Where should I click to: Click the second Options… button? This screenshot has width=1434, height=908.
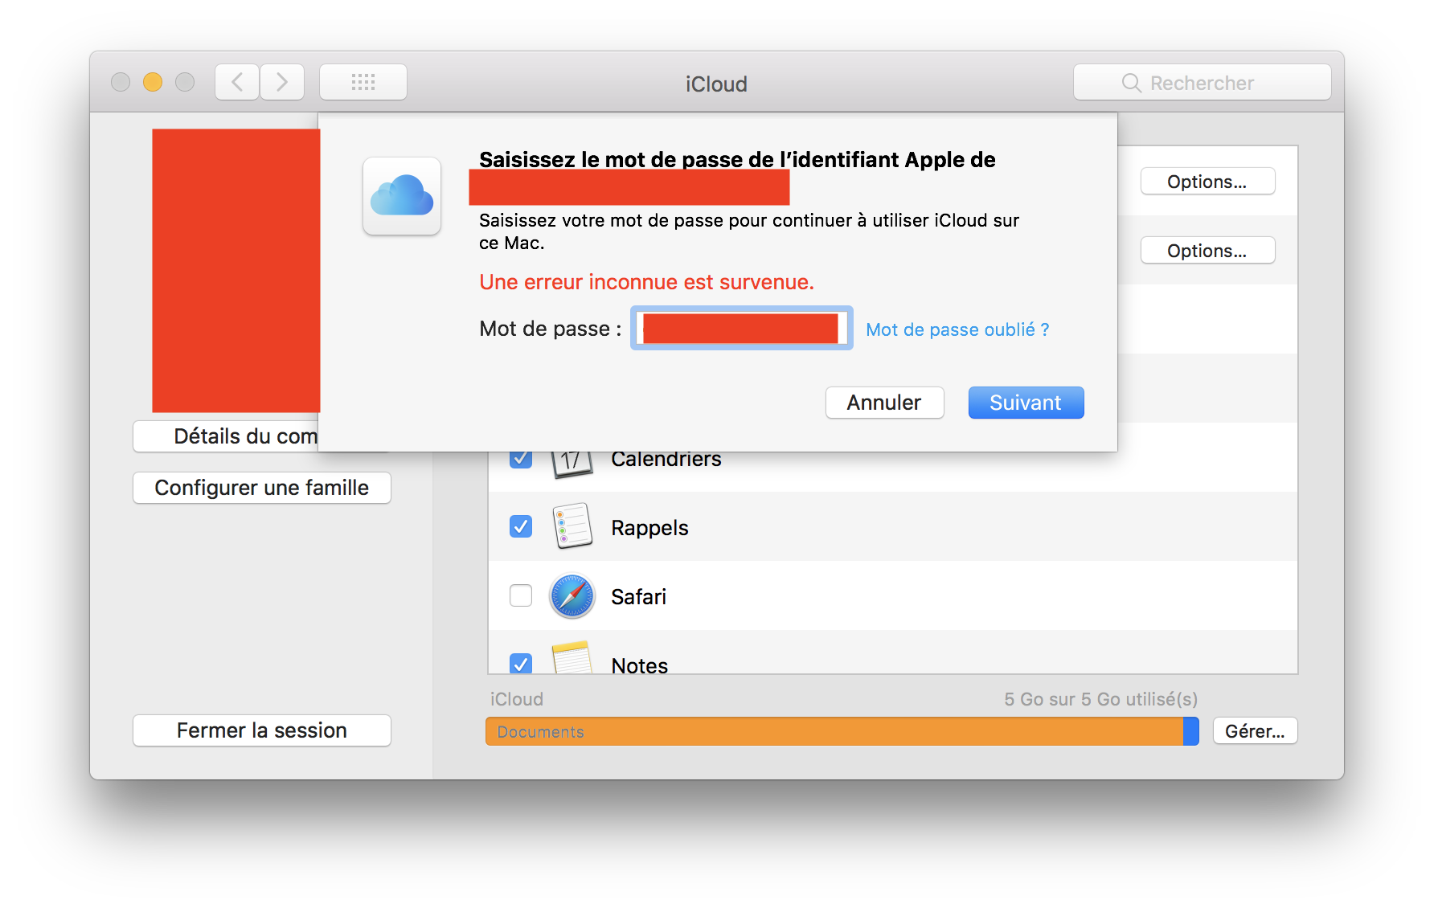pos(1207,251)
